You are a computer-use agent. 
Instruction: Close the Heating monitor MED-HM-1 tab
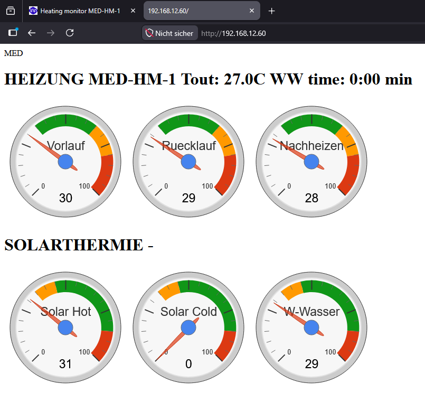pyautogui.click(x=133, y=11)
